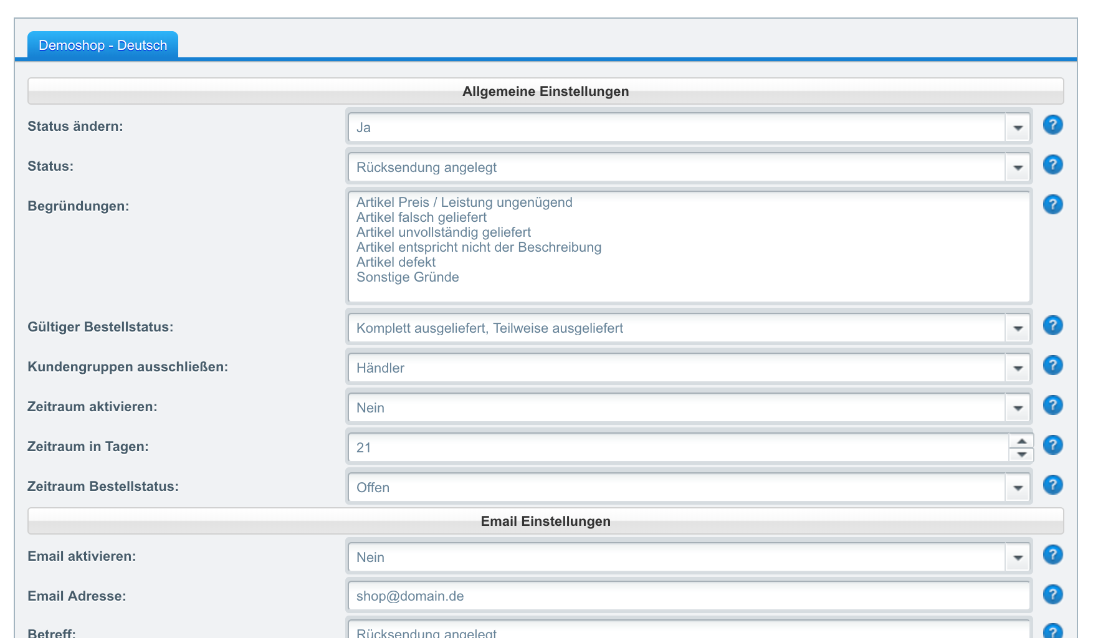1093x638 pixels.
Task: Collapse the Email Einstellungen section header
Action: click(545, 521)
